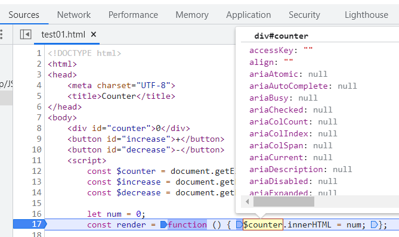Click the div#counter popup title

281,36
